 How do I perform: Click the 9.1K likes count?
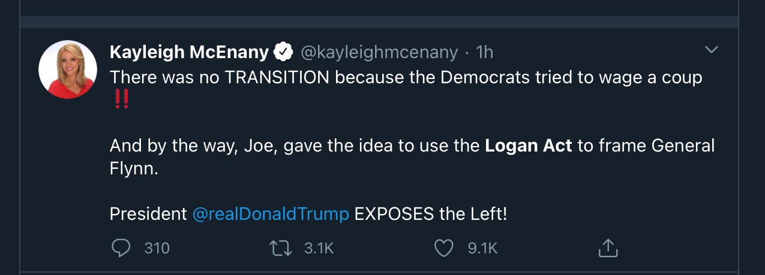click(482, 248)
